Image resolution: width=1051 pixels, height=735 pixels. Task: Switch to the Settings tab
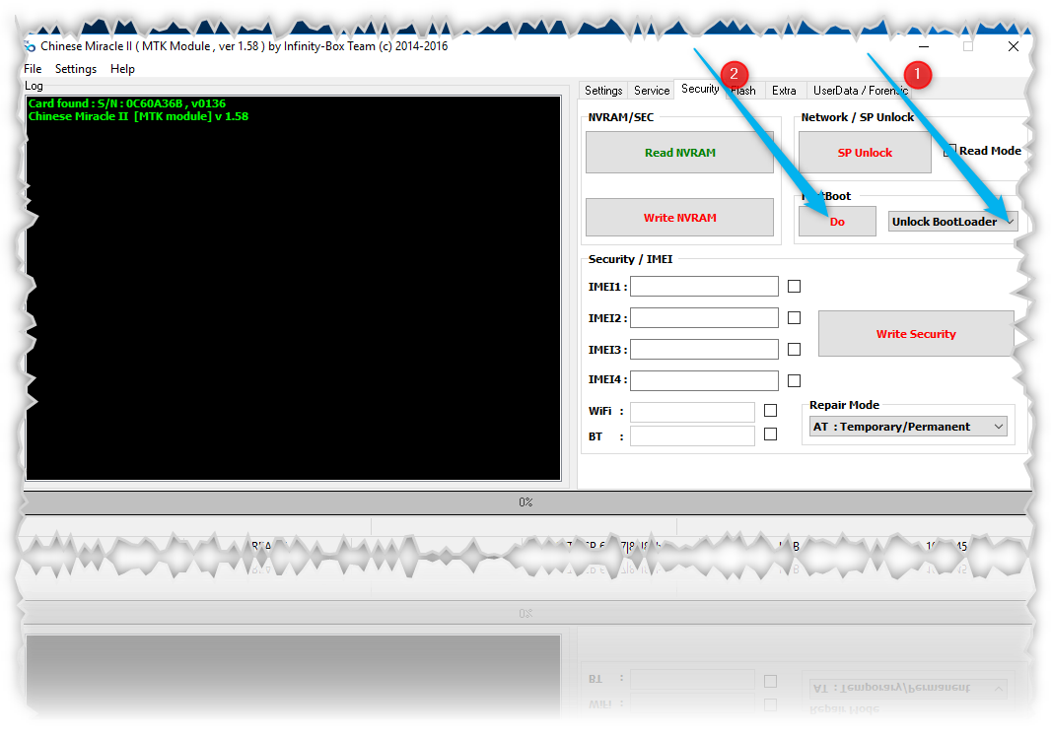603,91
